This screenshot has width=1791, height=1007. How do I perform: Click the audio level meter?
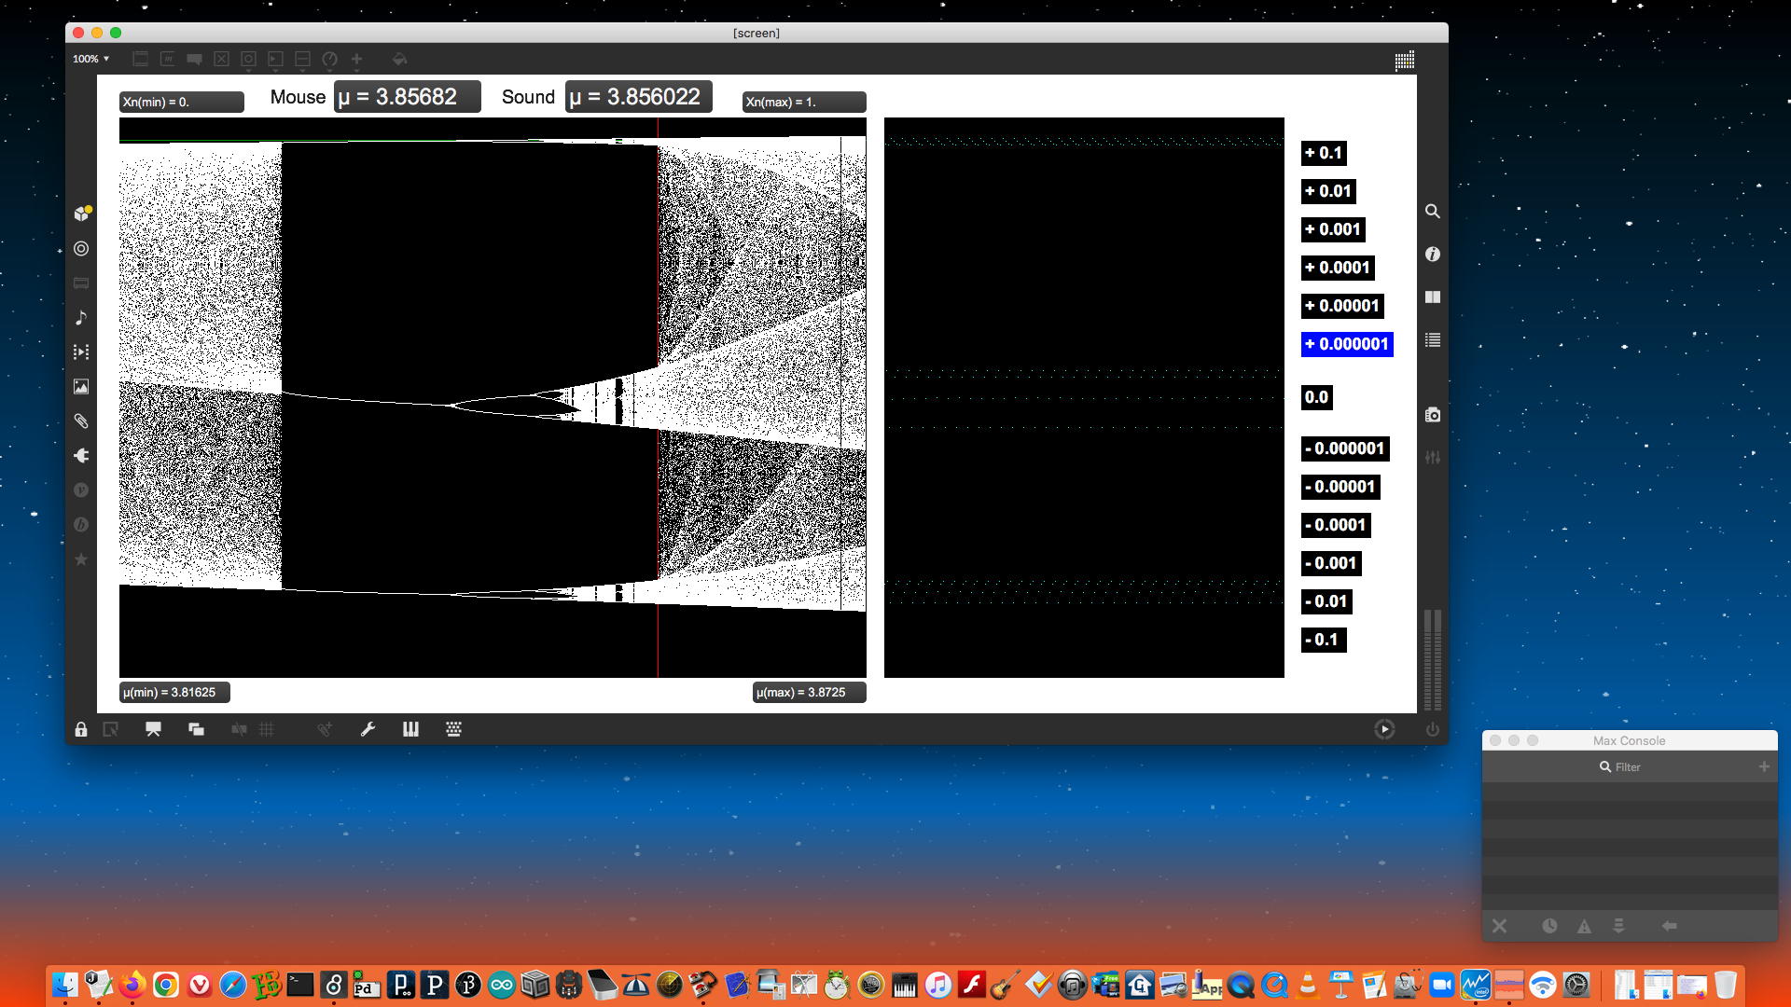pyautogui.click(x=1432, y=660)
